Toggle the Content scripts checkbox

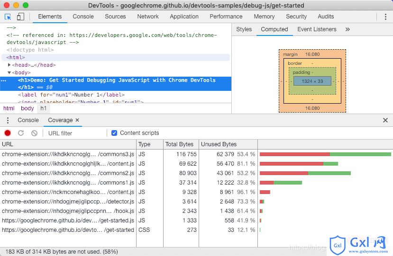pyautogui.click(x=114, y=133)
